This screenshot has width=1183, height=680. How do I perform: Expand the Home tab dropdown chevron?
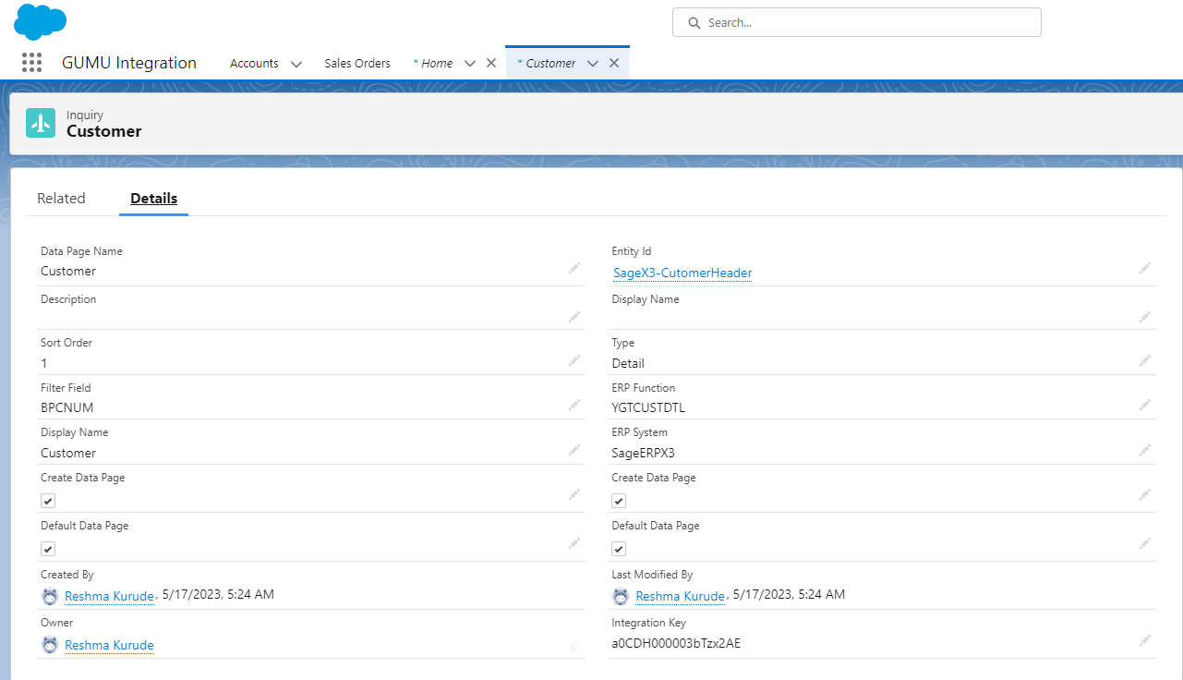[x=469, y=64]
